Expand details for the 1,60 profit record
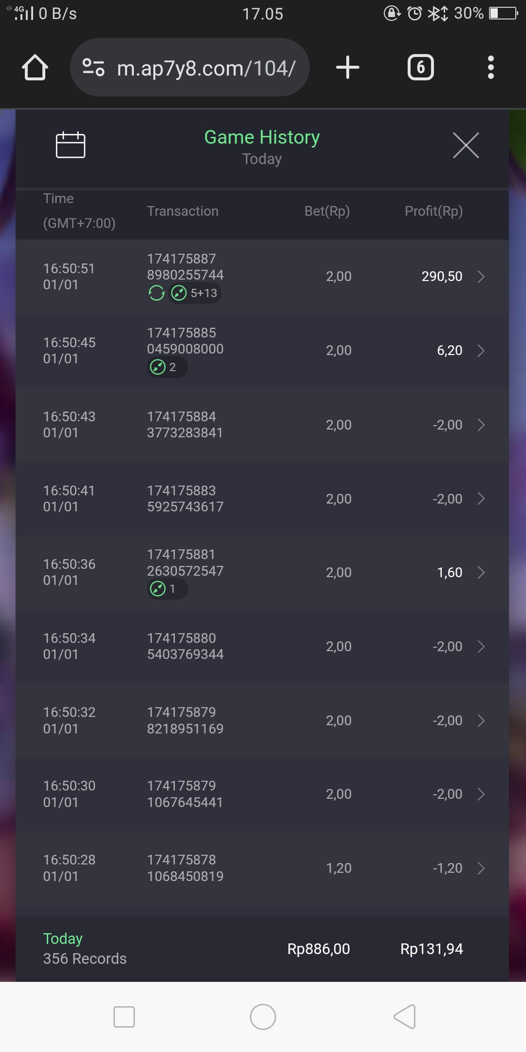 click(481, 572)
